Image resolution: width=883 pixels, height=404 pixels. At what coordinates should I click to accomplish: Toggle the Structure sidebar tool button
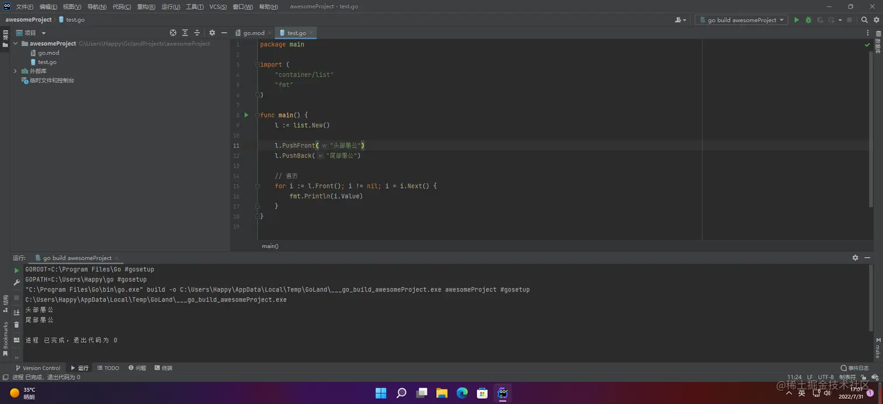(x=5, y=303)
